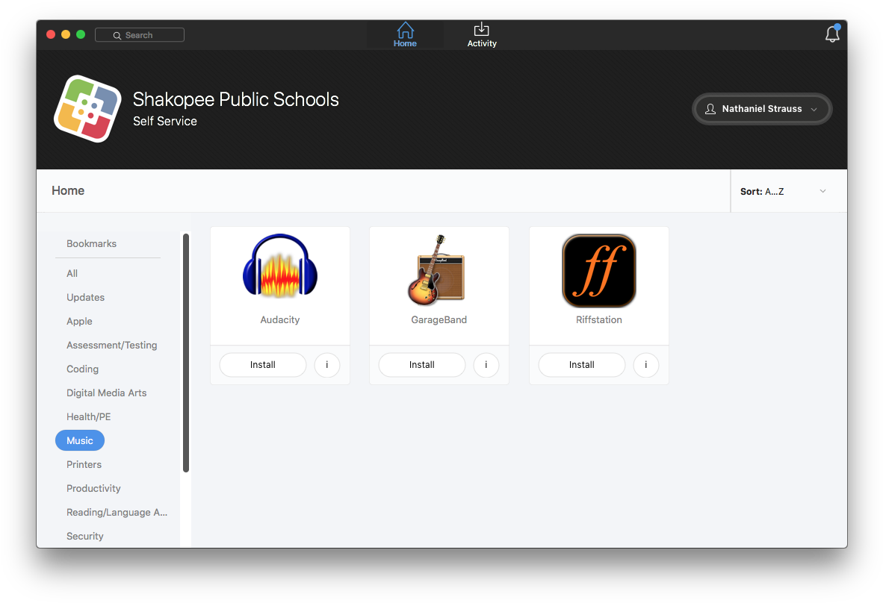Click the Riffstation app icon

point(598,271)
